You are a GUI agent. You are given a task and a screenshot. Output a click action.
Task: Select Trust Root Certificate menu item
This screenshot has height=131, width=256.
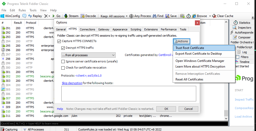click(x=190, y=48)
